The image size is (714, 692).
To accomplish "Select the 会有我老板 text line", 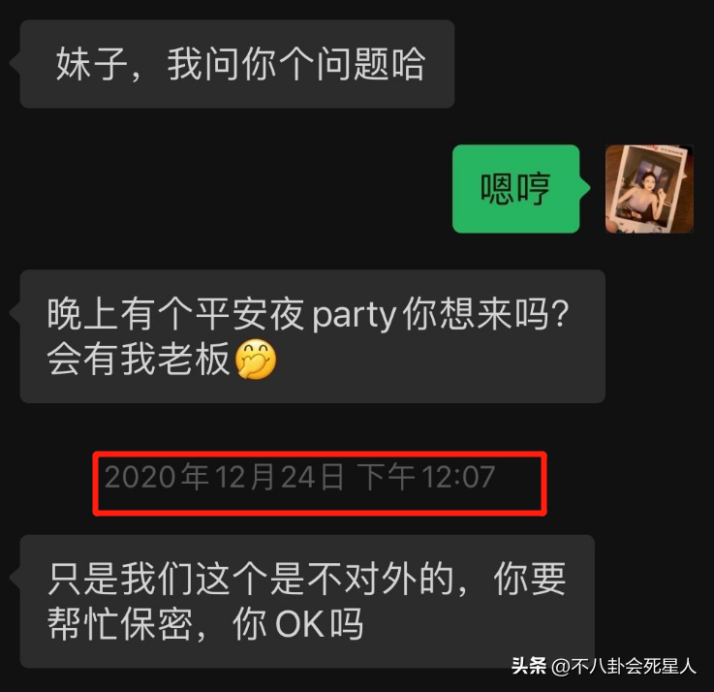I will point(139,360).
